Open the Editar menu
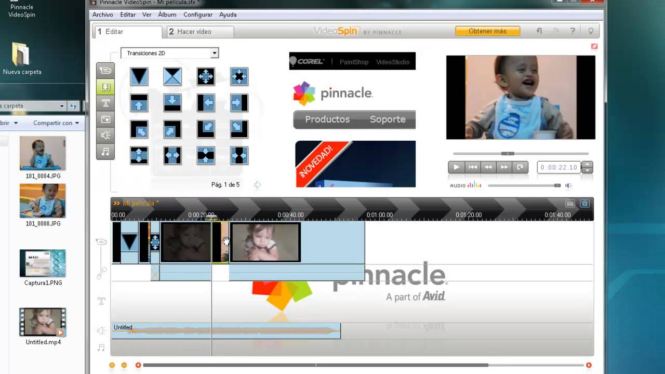The height and width of the screenshot is (374, 665). (x=128, y=15)
